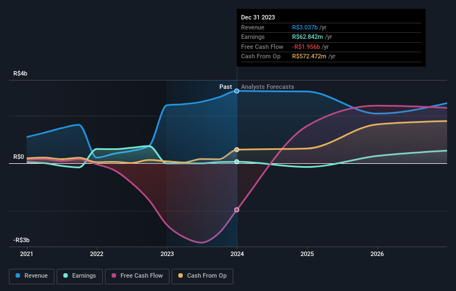Toggle the Revenue legend series
The image size is (456, 291).
point(32,276)
